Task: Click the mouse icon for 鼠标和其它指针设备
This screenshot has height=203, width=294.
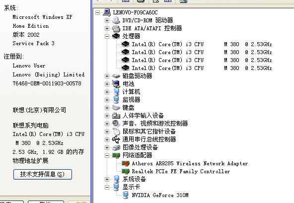Action: [x=116, y=132]
